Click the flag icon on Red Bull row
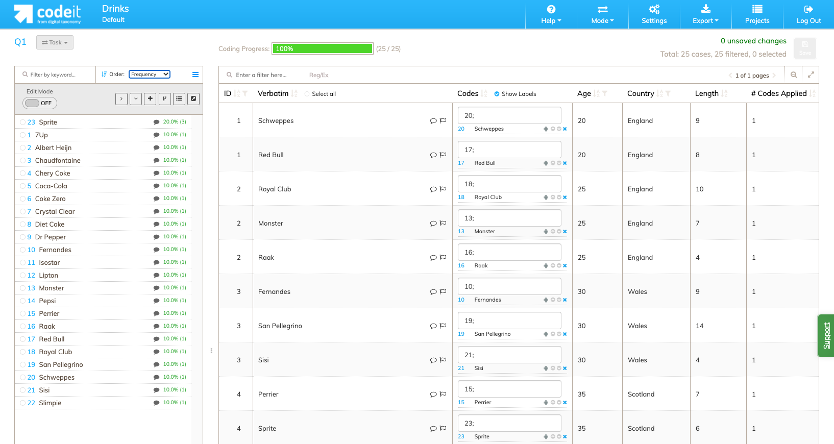This screenshot has height=444, width=834. click(x=443, y=155)
